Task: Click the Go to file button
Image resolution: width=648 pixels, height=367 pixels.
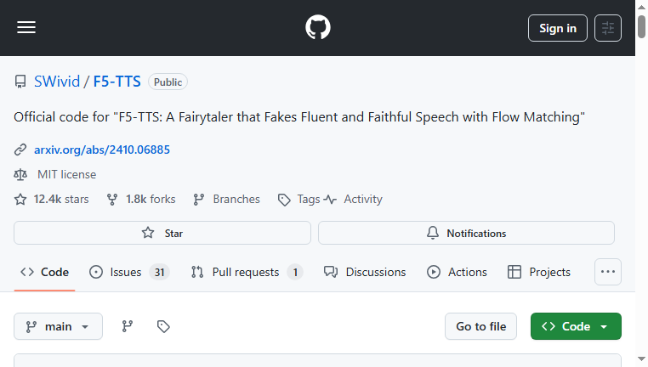Action: tap(480, 326)
